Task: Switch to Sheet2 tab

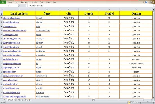Action: tap(17, 100)
